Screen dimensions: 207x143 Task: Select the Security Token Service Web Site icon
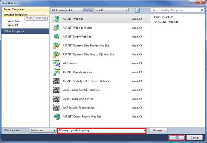[x=56, y=81]
